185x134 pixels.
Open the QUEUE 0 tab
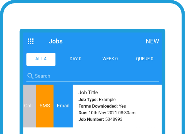pyautogui.click(x=144, y=59)
